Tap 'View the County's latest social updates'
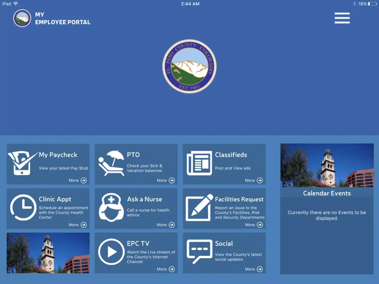 pyautogui.click(x=238, y=257)
